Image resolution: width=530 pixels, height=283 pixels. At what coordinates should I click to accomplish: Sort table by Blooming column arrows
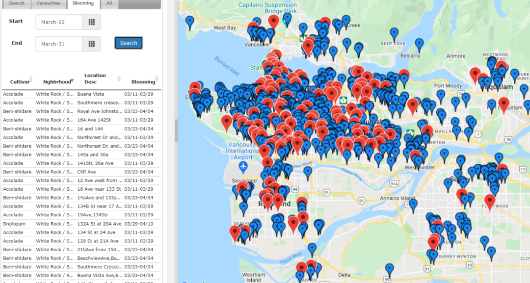[157, 79]
